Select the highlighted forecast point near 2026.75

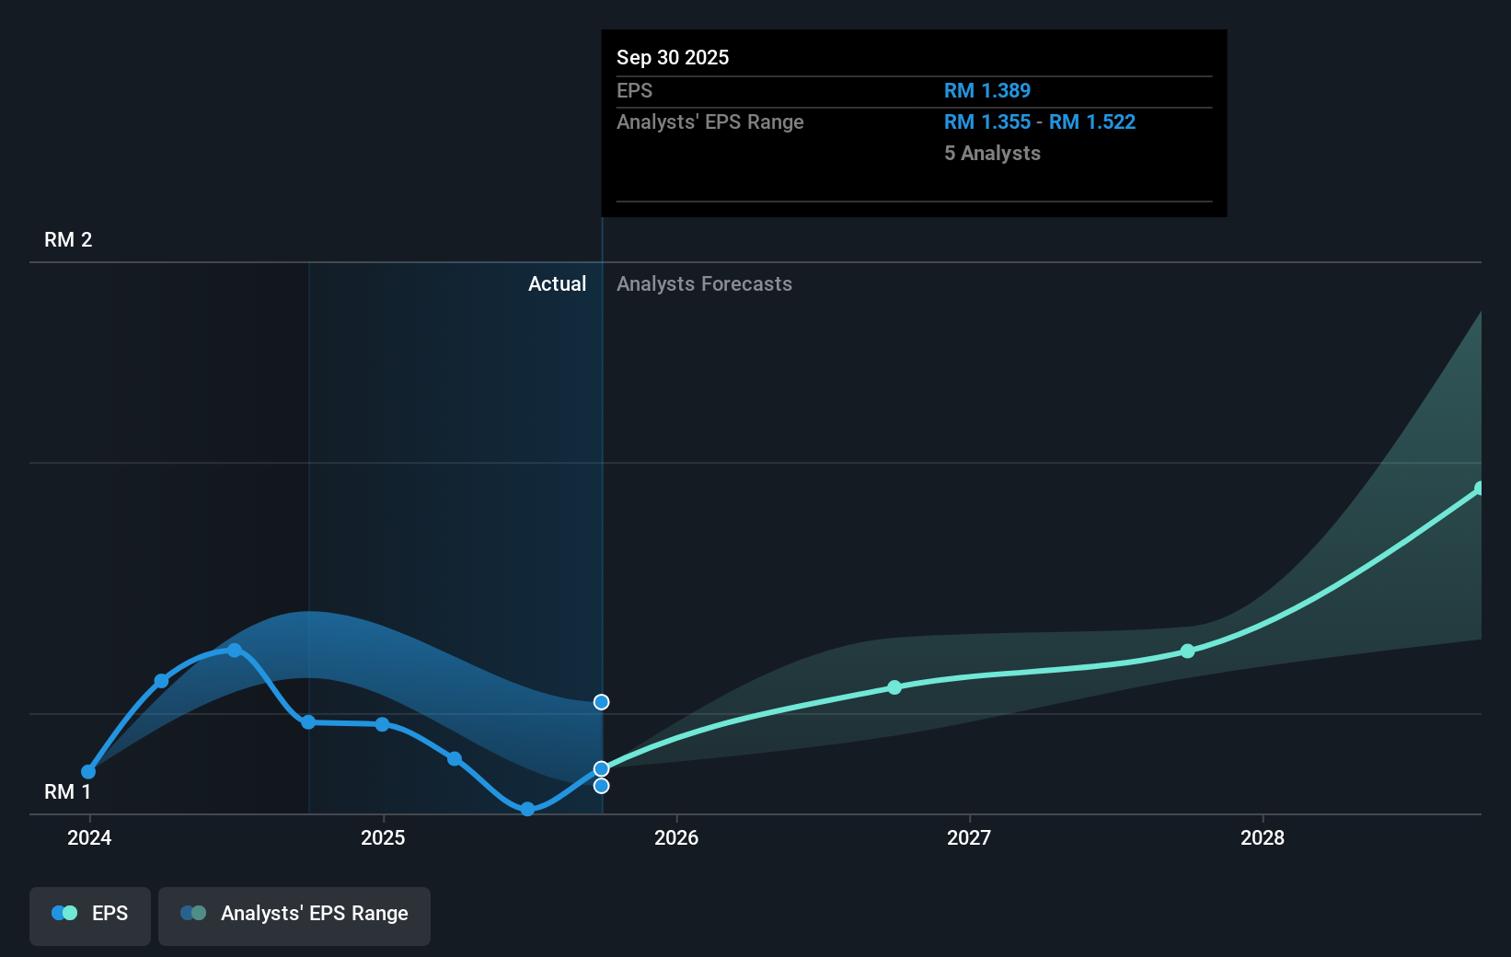pos(894,687)
